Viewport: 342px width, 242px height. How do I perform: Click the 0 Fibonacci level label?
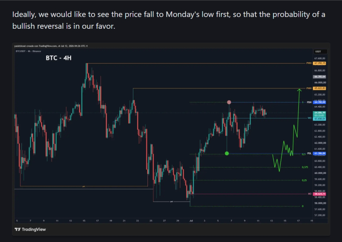click(303, 206)
